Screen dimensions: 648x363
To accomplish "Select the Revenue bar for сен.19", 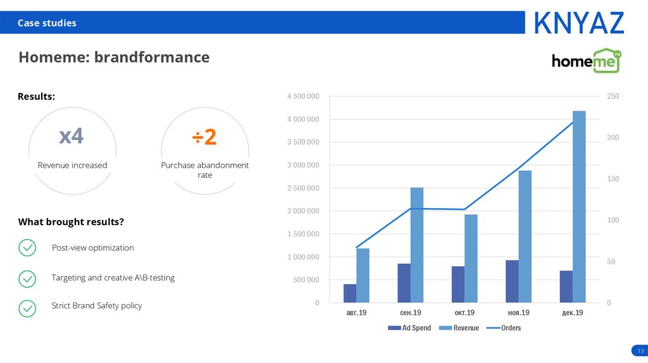I will [x=416, y=245].
